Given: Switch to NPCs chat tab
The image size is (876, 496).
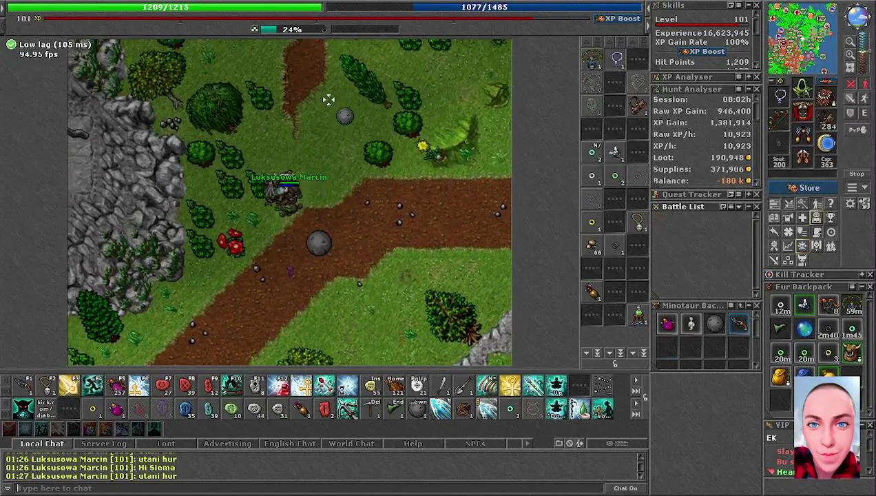Looking at the screenshot, I should pos(474,444).
